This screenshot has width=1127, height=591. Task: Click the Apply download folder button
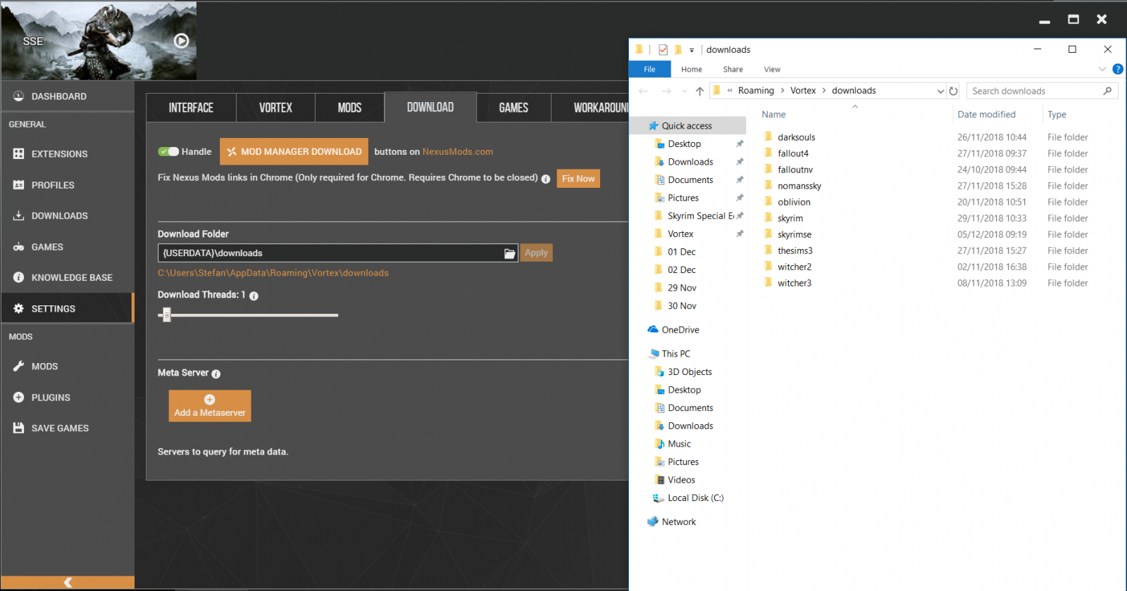coord(536,253)
